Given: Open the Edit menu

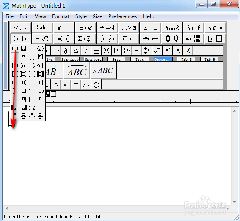Looking at the screenshot, I should pyautogui.click(x=24, y=16).
